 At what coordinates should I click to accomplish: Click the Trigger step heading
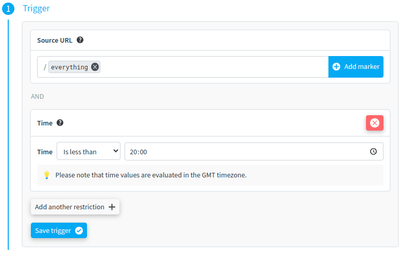(37, 8)
